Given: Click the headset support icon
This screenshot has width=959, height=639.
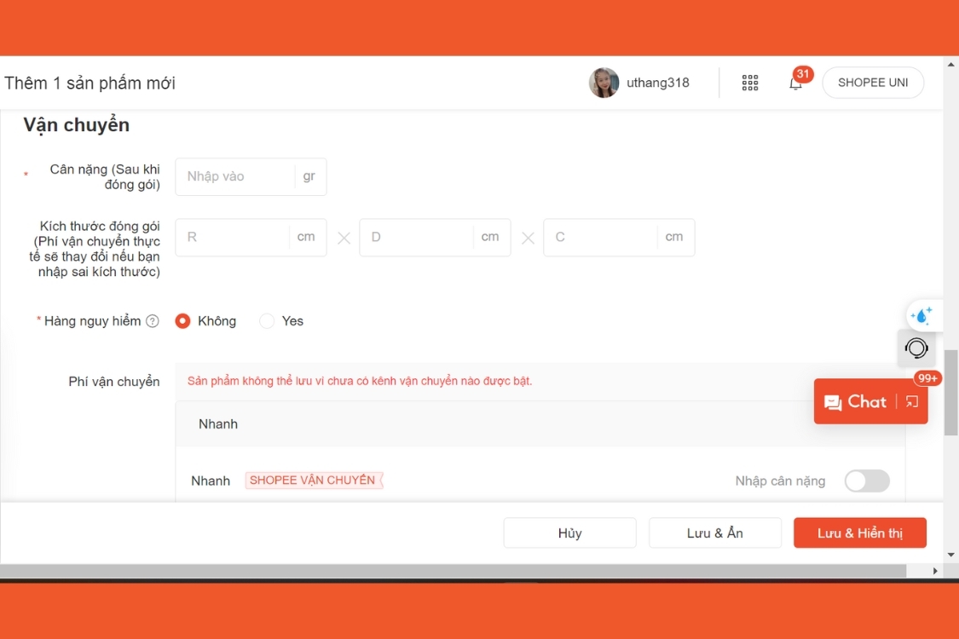Looking at the screenshot, I should (x=916, y=348).
